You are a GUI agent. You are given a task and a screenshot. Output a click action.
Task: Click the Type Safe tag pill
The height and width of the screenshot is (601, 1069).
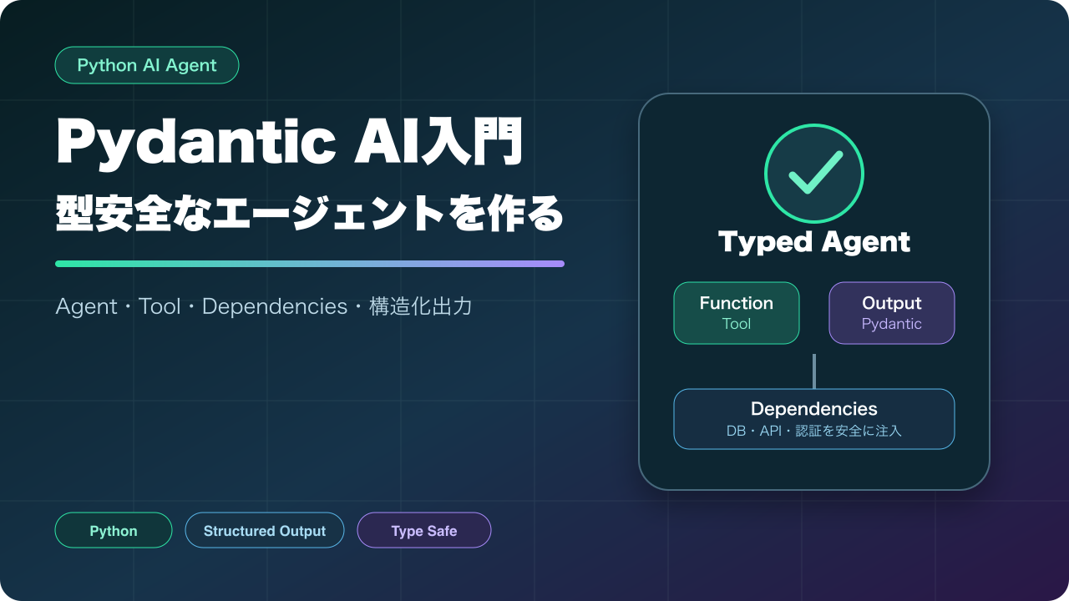[424, 530]
